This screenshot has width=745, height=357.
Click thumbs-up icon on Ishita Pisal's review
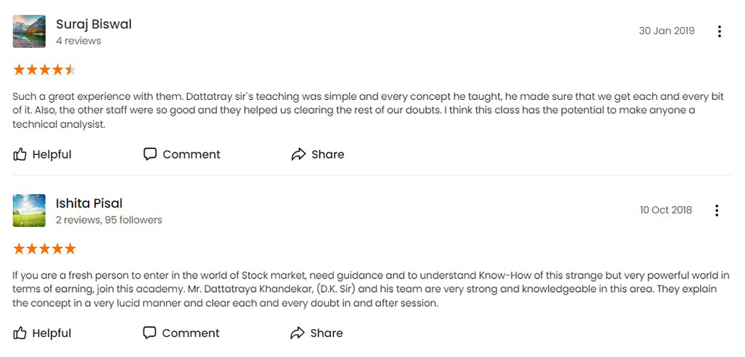tap(20, 333)
